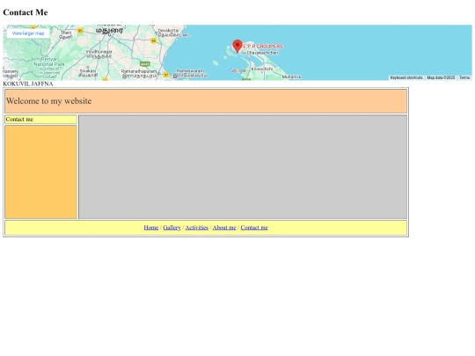
Task: Click the KOKUVIL JAFFNA address text
Action: click(28, 84)
